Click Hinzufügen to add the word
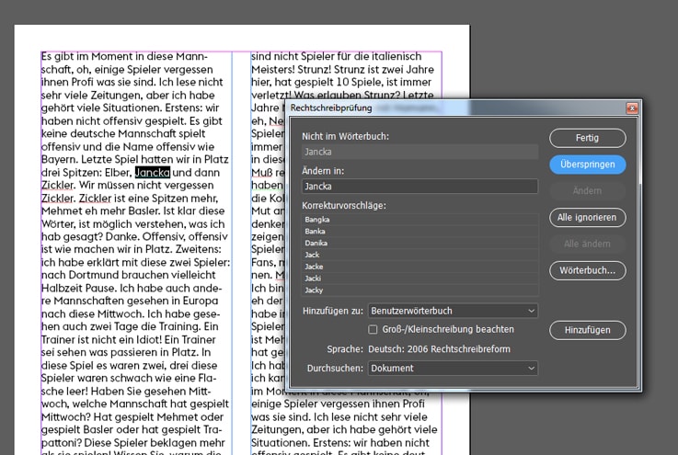 click(587, 329)
